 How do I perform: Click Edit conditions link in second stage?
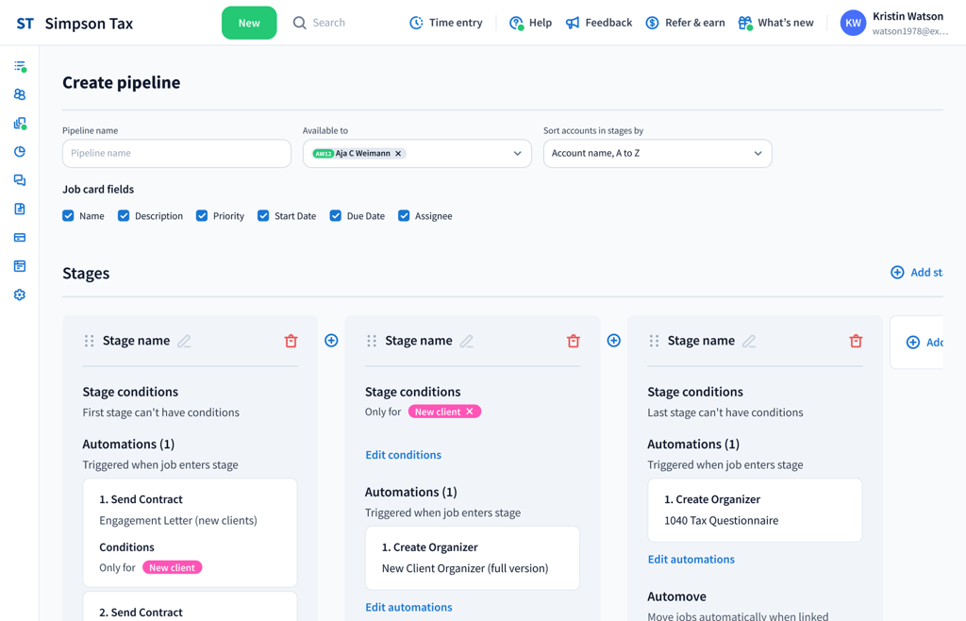(x=403, y=455)
